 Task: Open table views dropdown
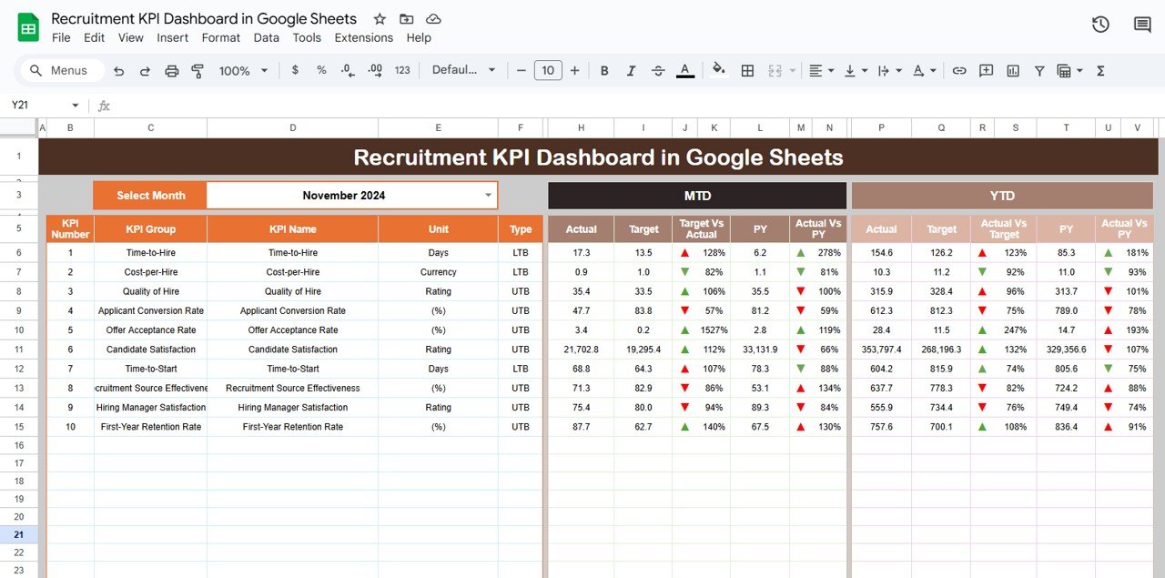(1070, 70)
